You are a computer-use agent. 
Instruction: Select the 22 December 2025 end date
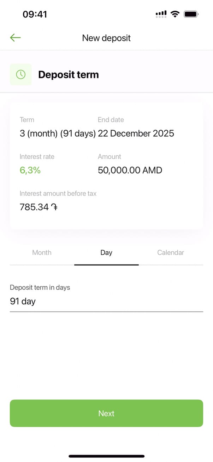[x=136, y=133]
